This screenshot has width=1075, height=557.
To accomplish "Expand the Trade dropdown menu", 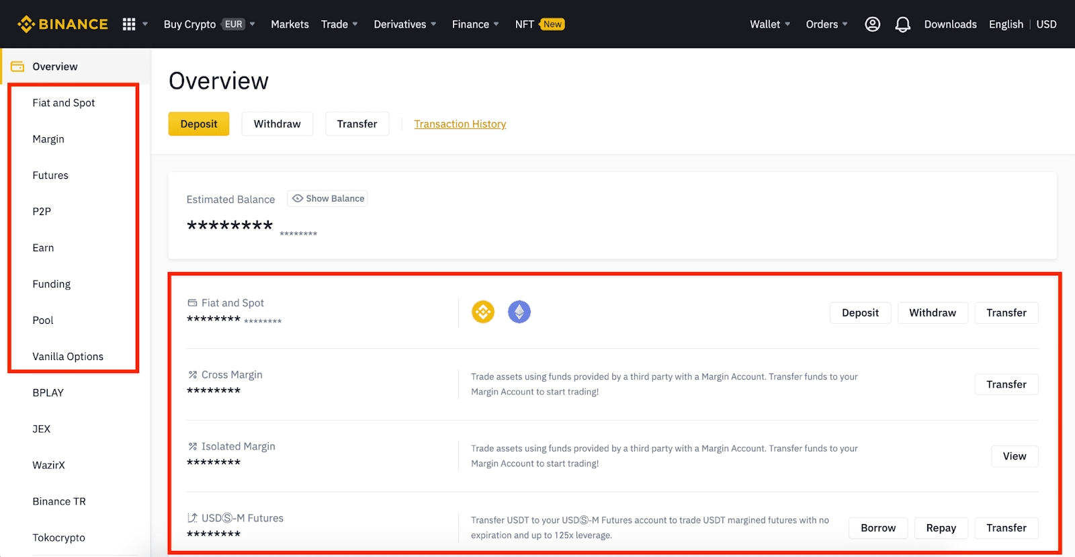I will pos(339,24).
